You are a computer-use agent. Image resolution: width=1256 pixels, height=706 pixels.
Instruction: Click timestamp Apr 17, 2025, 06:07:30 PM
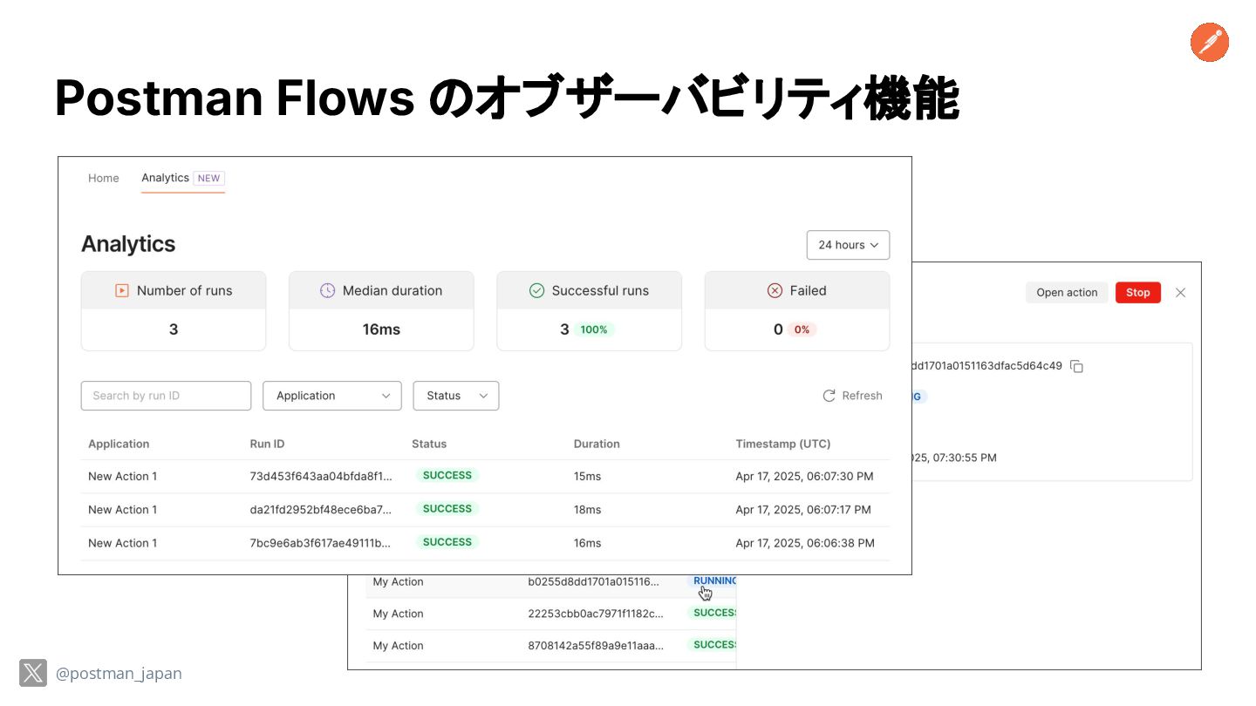pyautogui.click(x=804, y=476)
